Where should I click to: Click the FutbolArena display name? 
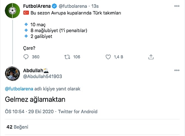(x=37, y=6)
